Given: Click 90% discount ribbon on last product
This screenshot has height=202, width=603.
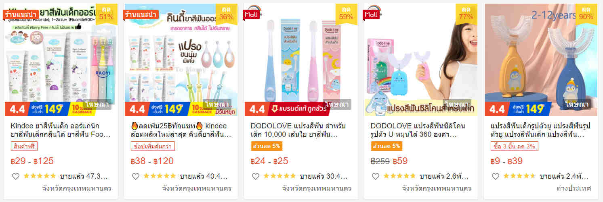Looking at the screenshot, I should [586, 13].
